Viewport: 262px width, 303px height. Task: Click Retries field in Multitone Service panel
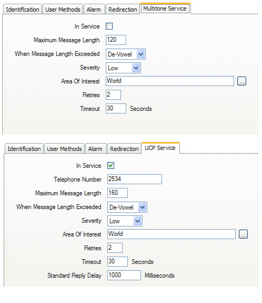pyautogui.click(x=113, y=94)
